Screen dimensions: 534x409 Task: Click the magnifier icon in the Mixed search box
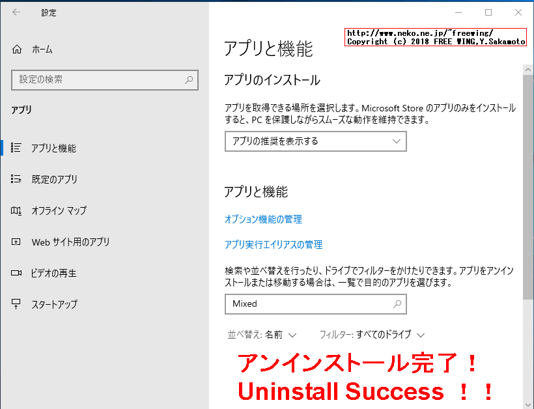pyautogui.click(x=396, y=304)
